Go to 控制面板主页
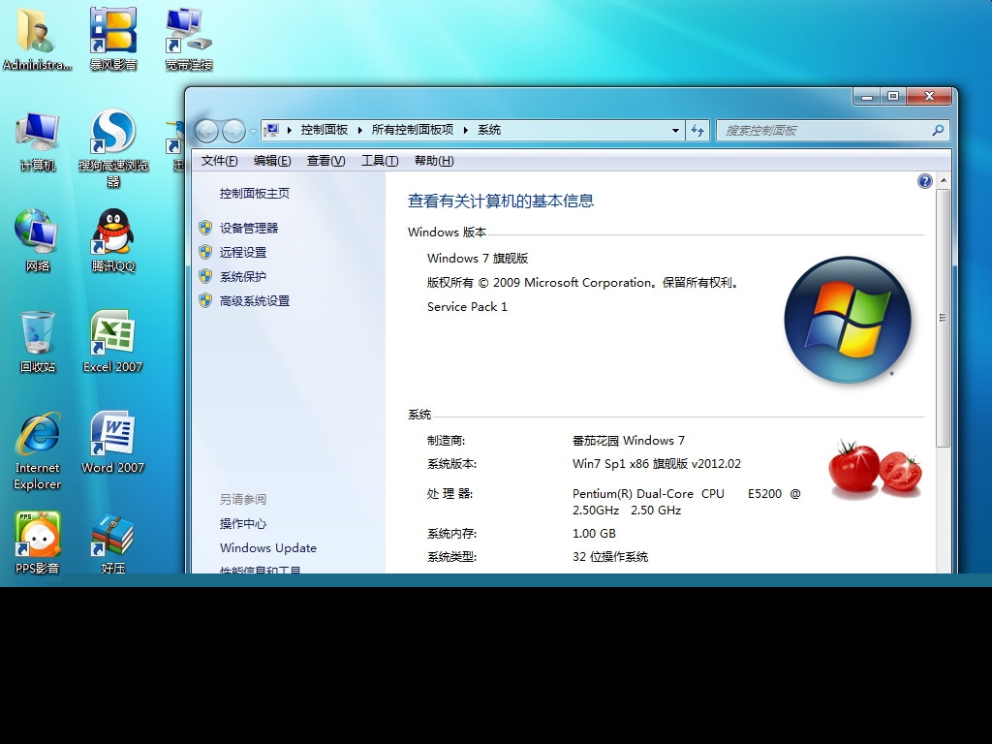This screenshot has width=992, height=744. (255, 194)
